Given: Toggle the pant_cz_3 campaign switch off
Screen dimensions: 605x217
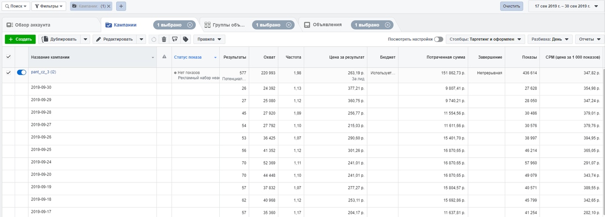Looking at the screenshot, I should pyautogui.click(x=21, y=72).
